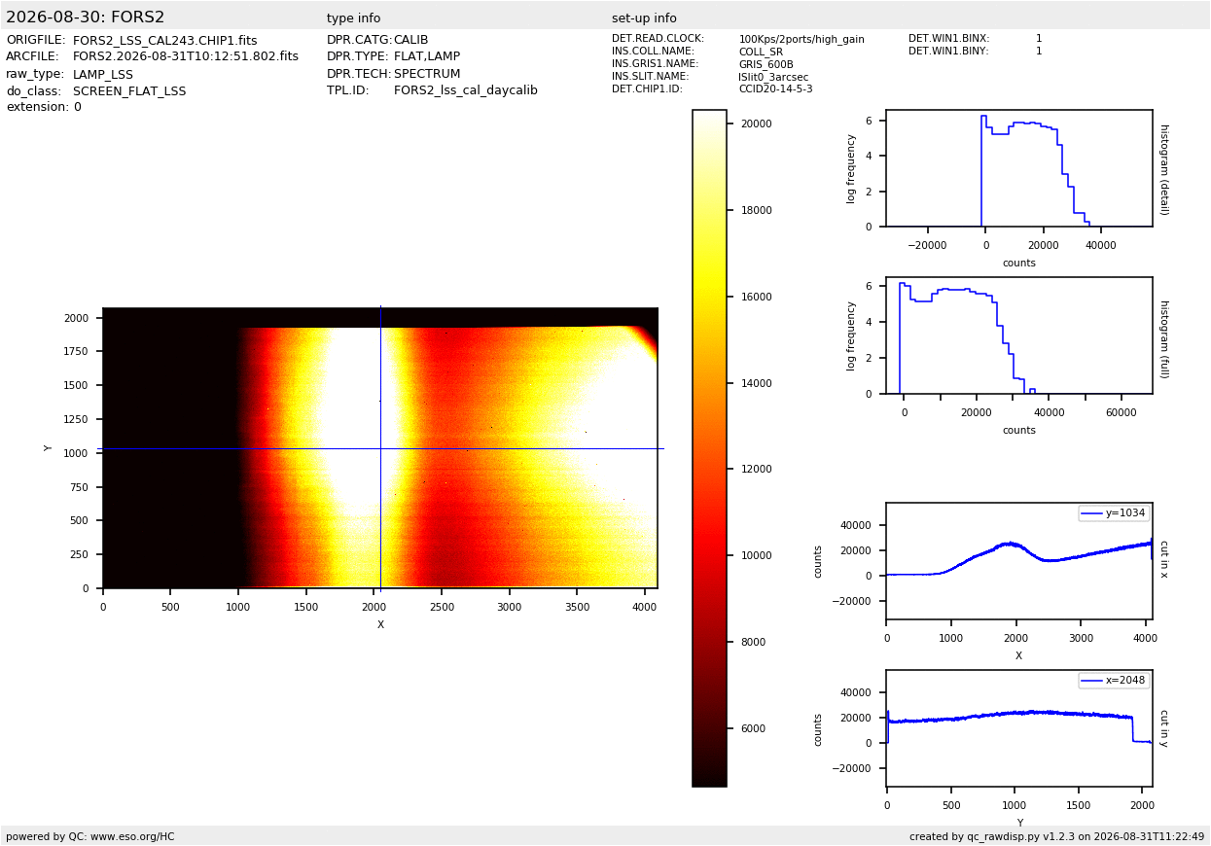Click the GRIS_600B grism value

pos(766,64)
